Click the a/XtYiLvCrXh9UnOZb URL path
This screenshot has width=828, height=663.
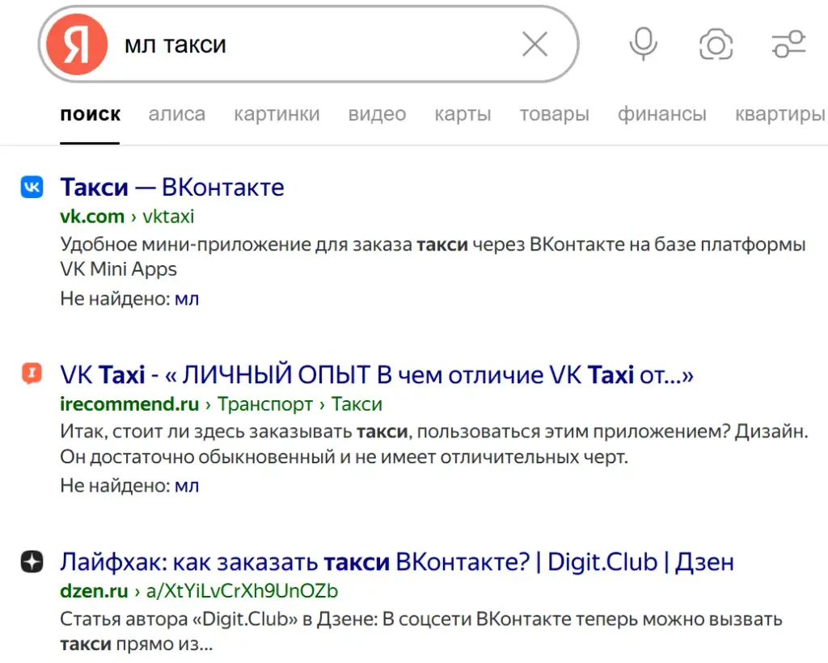242,591
